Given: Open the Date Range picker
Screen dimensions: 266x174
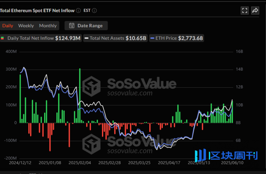Looking at the screenshot, I should click(86, 25).
